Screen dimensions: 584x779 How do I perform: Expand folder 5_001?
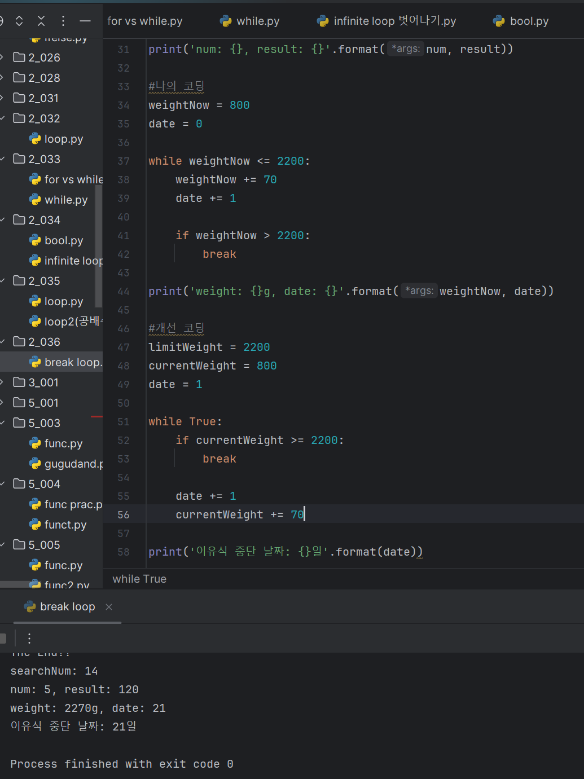[x=2, y=403]
